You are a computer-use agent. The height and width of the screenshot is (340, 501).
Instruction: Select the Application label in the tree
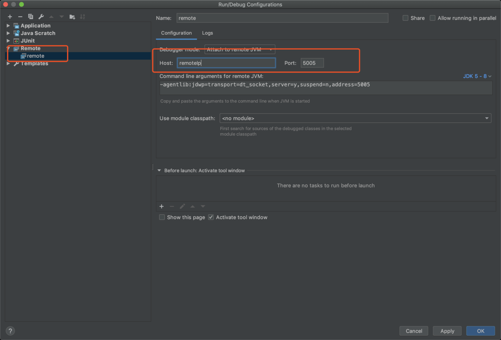pos(36,25)
